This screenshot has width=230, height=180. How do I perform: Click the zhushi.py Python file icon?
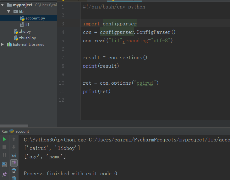[x=16, y=38]
